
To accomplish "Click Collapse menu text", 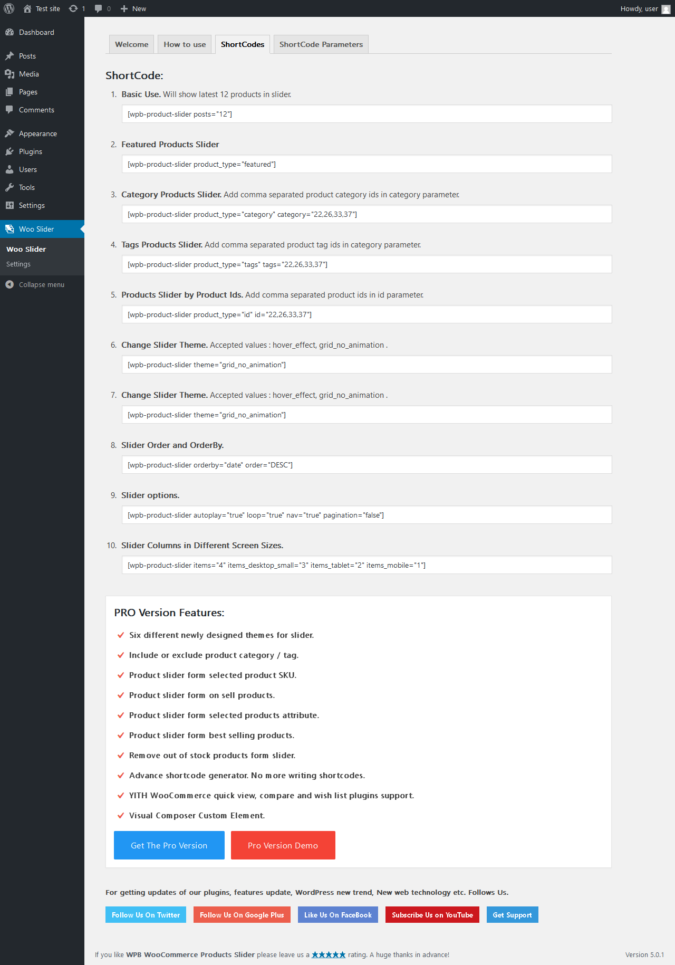I will 42,284.
